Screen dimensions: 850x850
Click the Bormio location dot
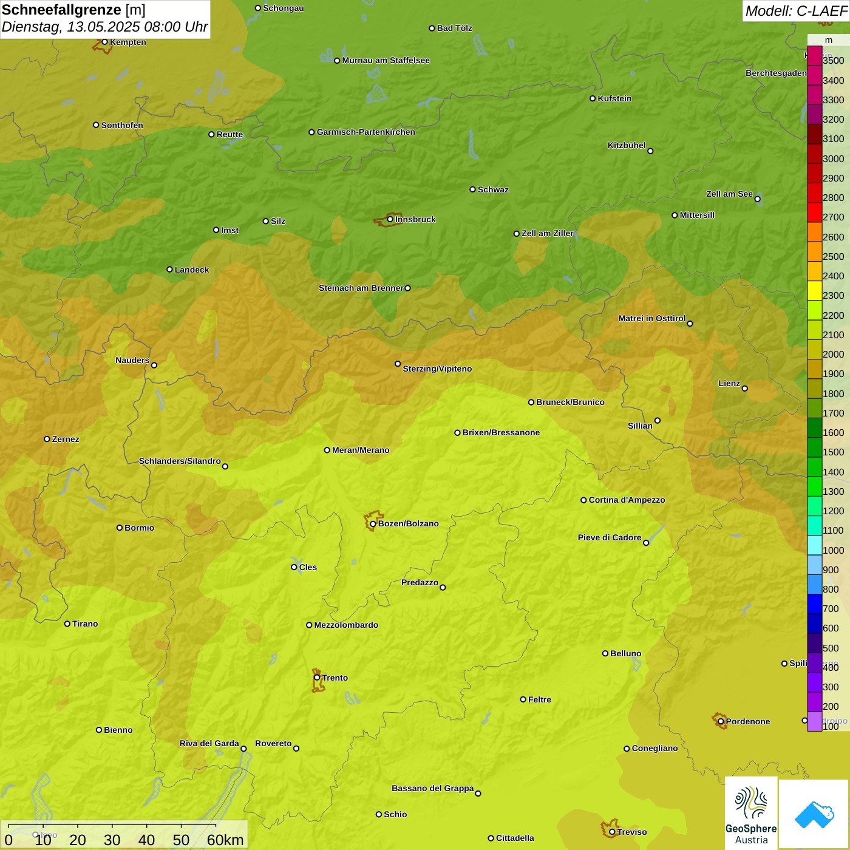point(120,528)
